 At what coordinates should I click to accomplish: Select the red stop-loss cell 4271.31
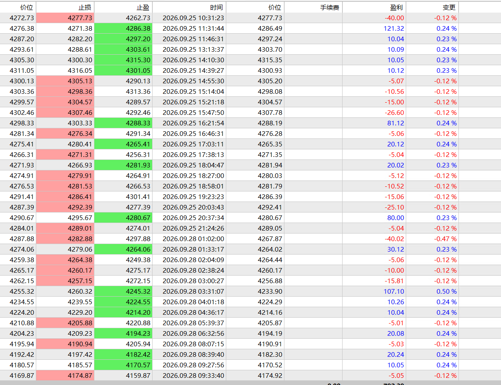click(65, 155)
